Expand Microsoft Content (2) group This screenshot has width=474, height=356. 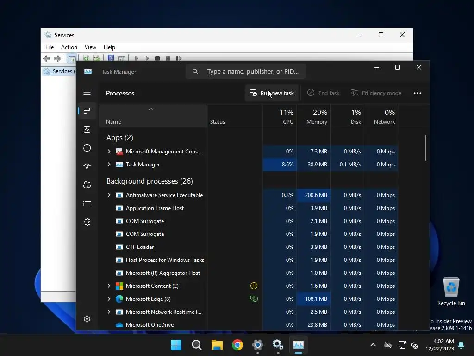pyautogui.click(x=109, y=286)
